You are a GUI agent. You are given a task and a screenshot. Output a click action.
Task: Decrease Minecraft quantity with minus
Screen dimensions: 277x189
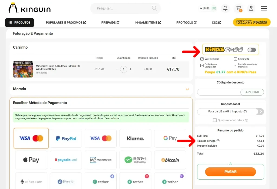[117, 69]
